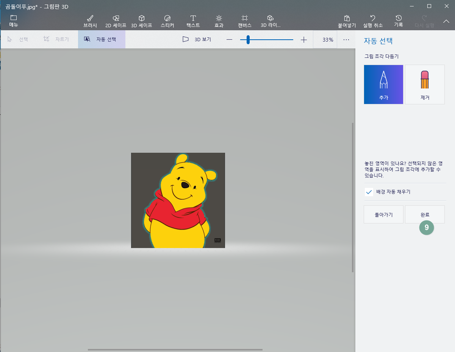The height and width of the screenshot is (352, 455).
Task: Select the 추가 add refine tool
Action: [383, 84]
